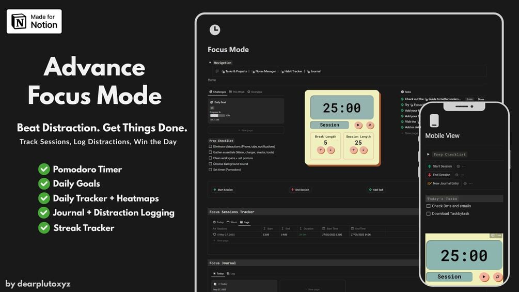Select Today tab in Focus Sessions Tracker
Image resolution: width=519 pixels, height=292 pixels.
pyautogui.click(x=218, y=222)
